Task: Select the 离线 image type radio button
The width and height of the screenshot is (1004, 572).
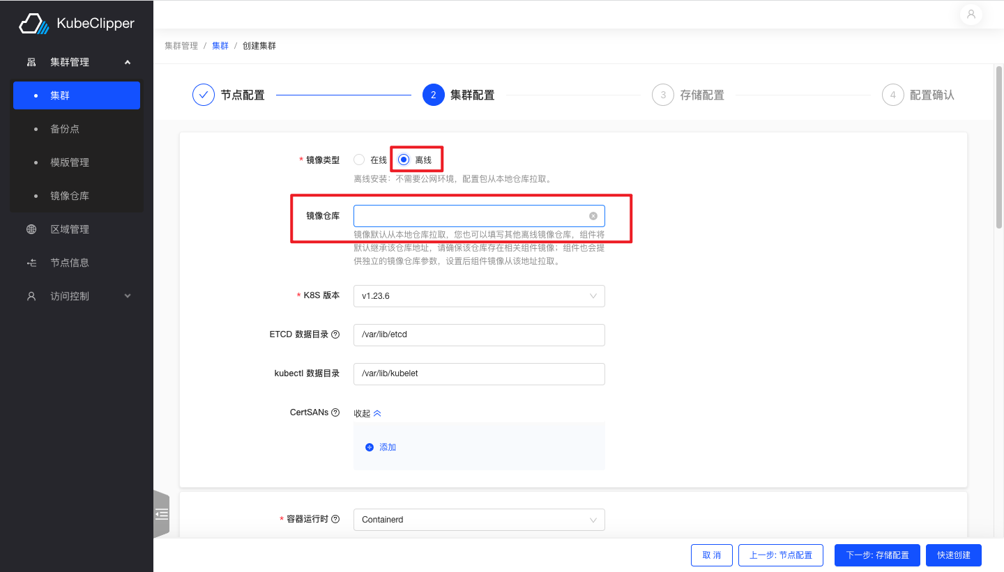Action: tap(403, 159)
